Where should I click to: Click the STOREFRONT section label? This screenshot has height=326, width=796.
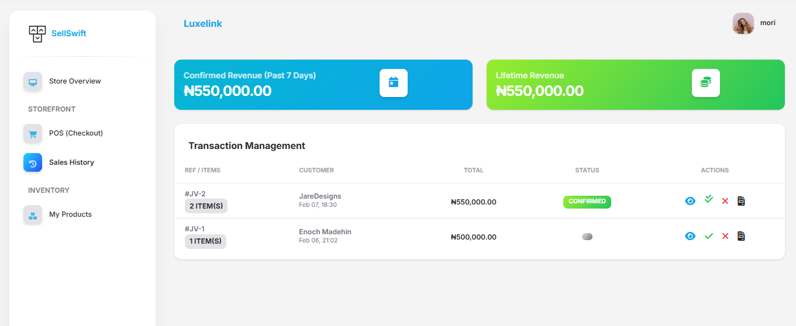point(51,109)
